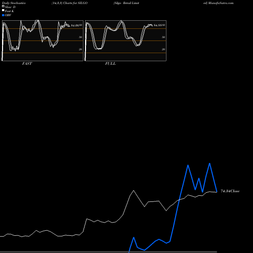Viewport: 253px width, 253px height.
Task: Select the 'Daily Stochastics' title text
Action: 14,3
